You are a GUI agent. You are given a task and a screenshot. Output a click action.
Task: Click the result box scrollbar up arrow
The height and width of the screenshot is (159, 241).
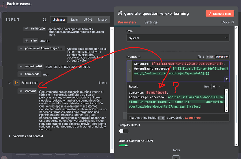click(x=226, y=91)
